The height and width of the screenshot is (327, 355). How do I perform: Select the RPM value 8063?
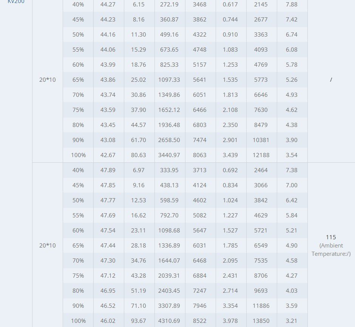click(199, 155)
